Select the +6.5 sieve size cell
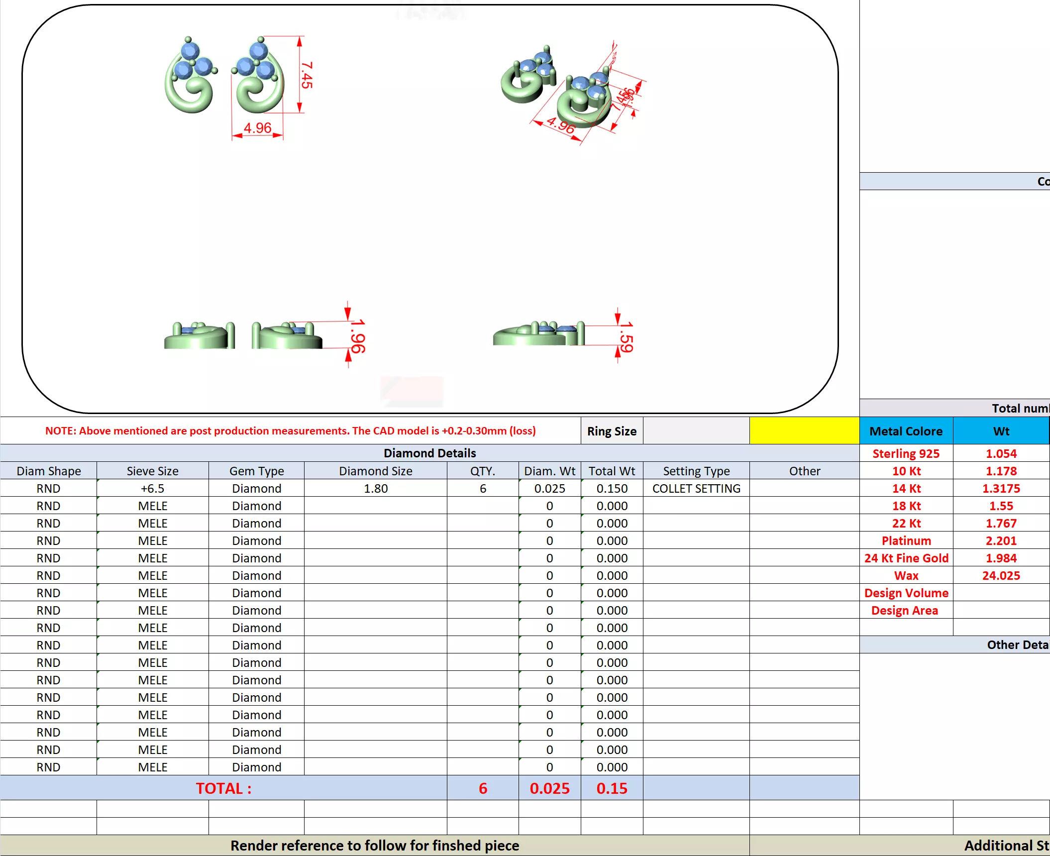This screenshot has width=1050, height=856. click(x=152, y=489)
